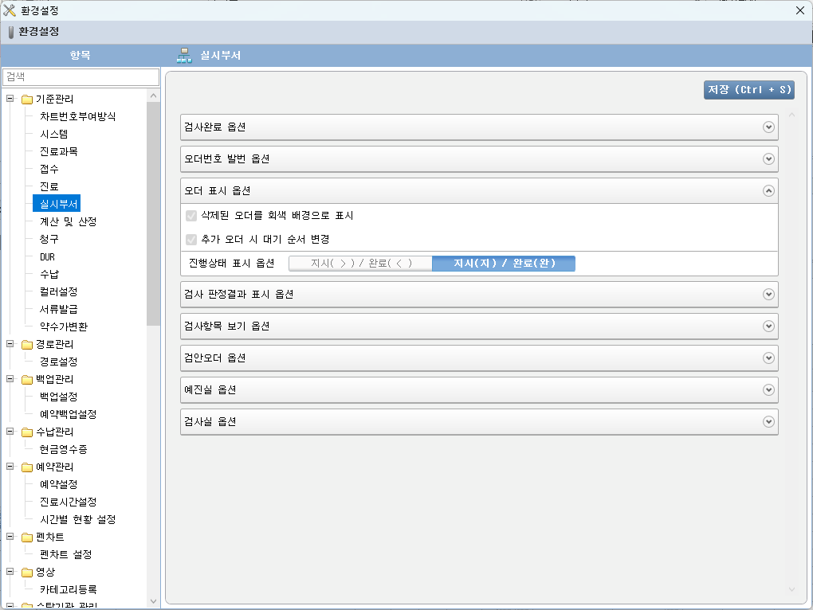Screen dimensions: 813x610
Task: Toggle 삭제된 오더를 회색 배경으로 표시 checkbox
Action: 191,216
